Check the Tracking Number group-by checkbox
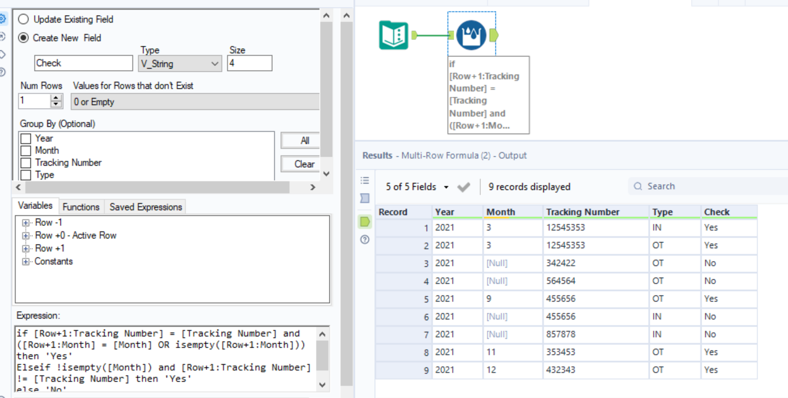The width and height of the screenshot is (788, 398). [x=25, y=163]
